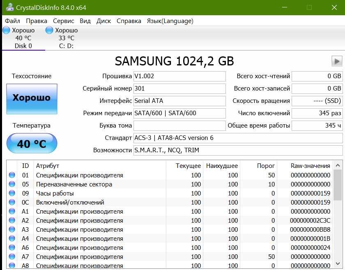Click the ID column header
The width and height of the screenshot is (345, 270).
tap(25, 166)
